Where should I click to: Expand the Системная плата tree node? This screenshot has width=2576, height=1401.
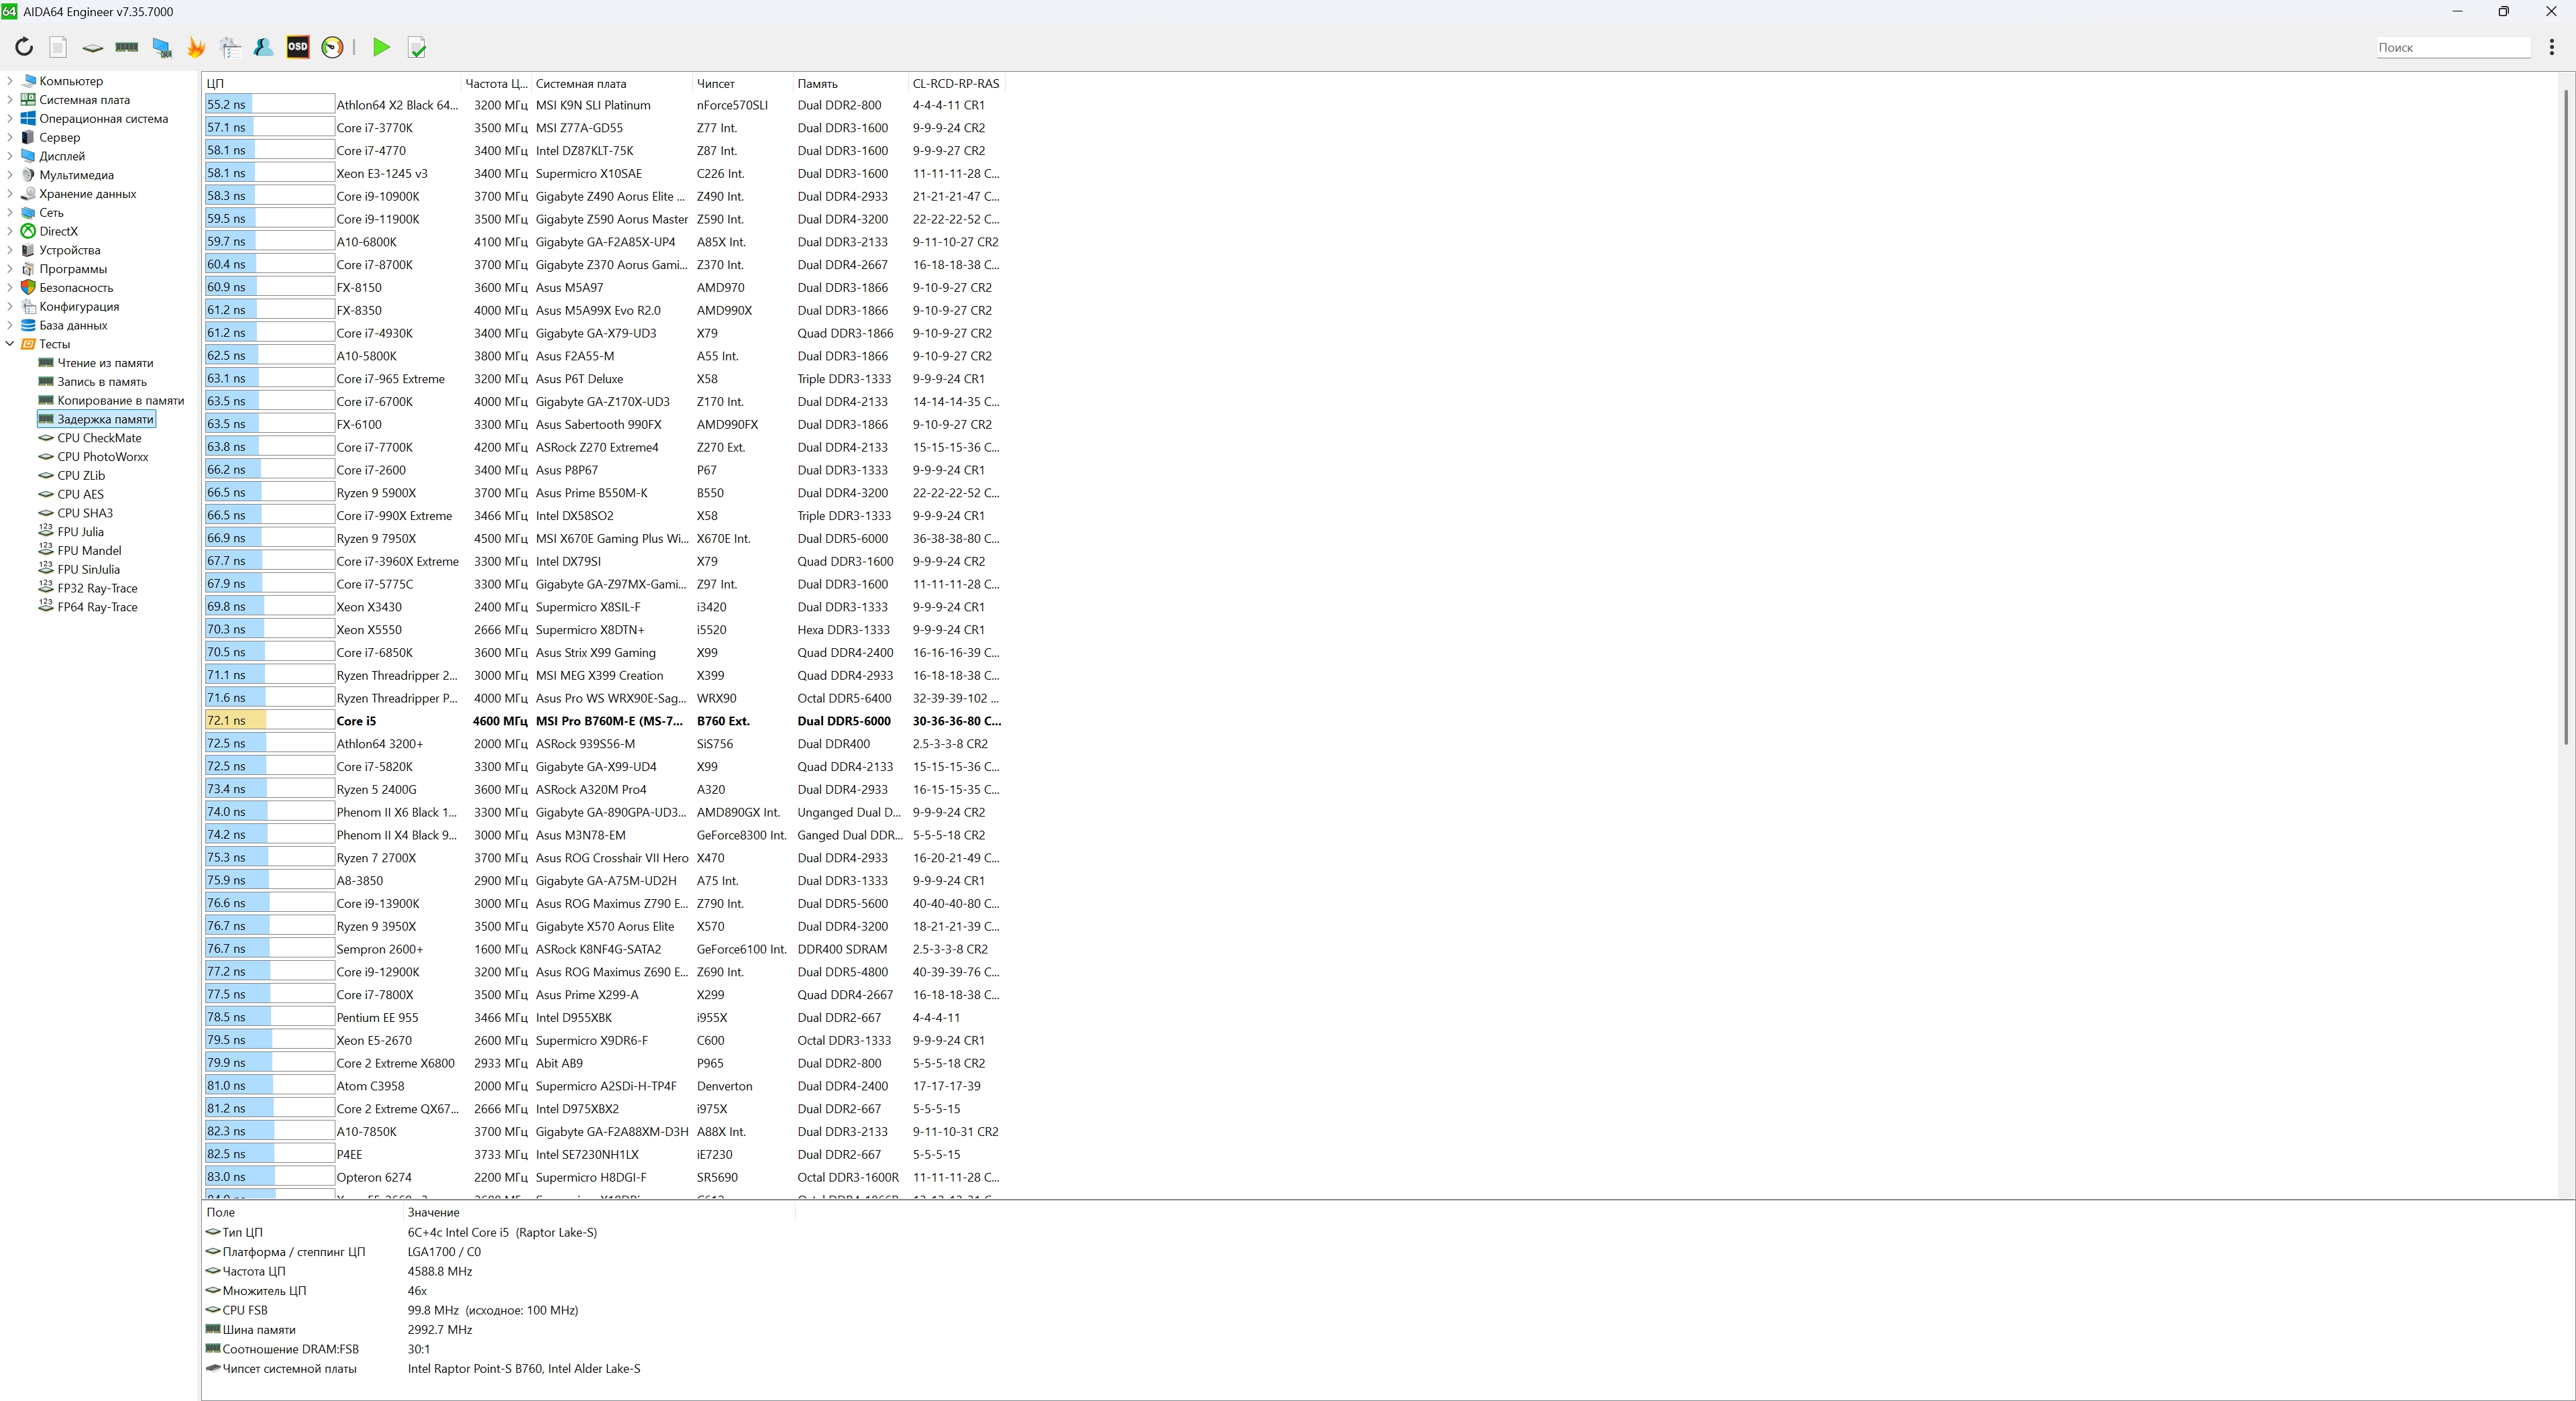click(10, 100)
